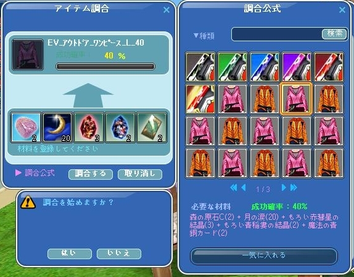Click the recipe search input field
The width and height of the screenshot is (354, 277).
point(277,34)
